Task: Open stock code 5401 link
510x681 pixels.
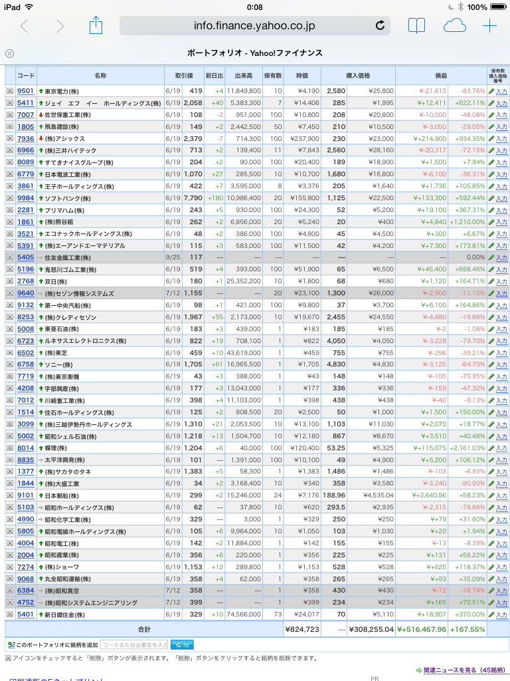Action: [26, 614]
